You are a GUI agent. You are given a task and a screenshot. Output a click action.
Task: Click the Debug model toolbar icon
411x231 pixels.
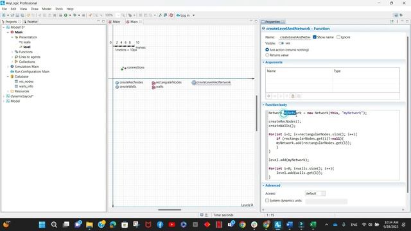pos(75,15)
